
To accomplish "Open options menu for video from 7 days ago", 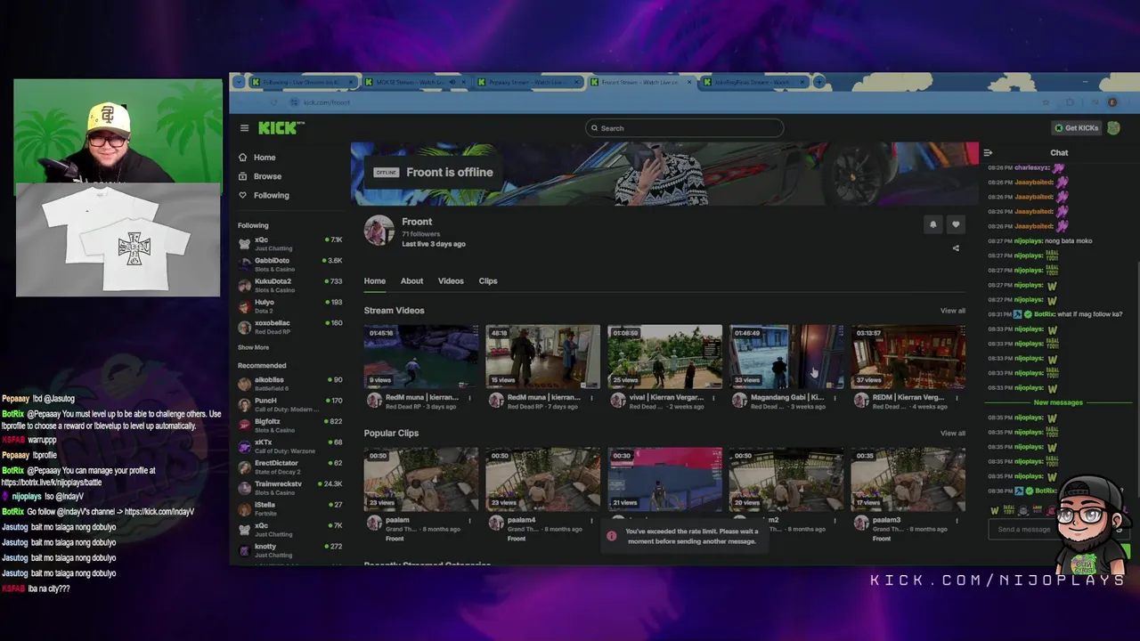I will point(591,398).
